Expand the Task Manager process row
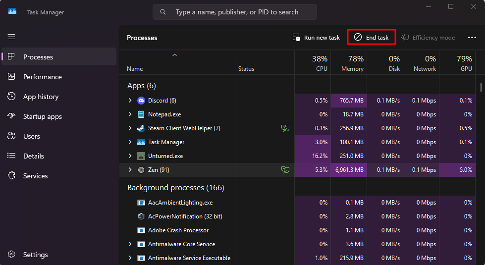Image resolution: width=485 pixels, height=265 pixels. point(130,142)
